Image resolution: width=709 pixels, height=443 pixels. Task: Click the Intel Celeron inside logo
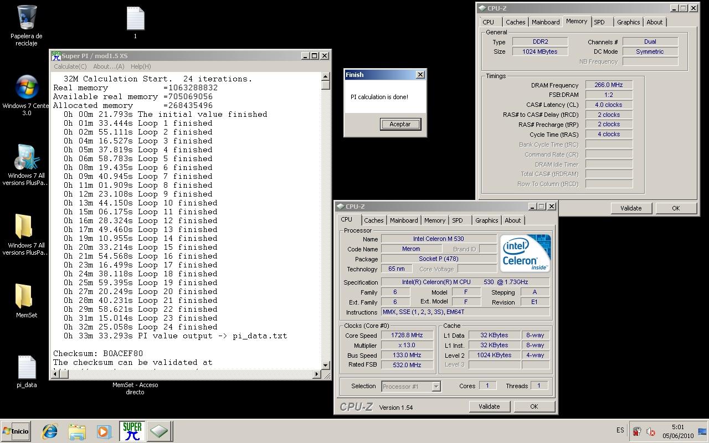coord(525,253)
